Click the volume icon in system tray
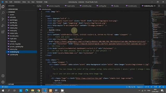 coord(145,91)
